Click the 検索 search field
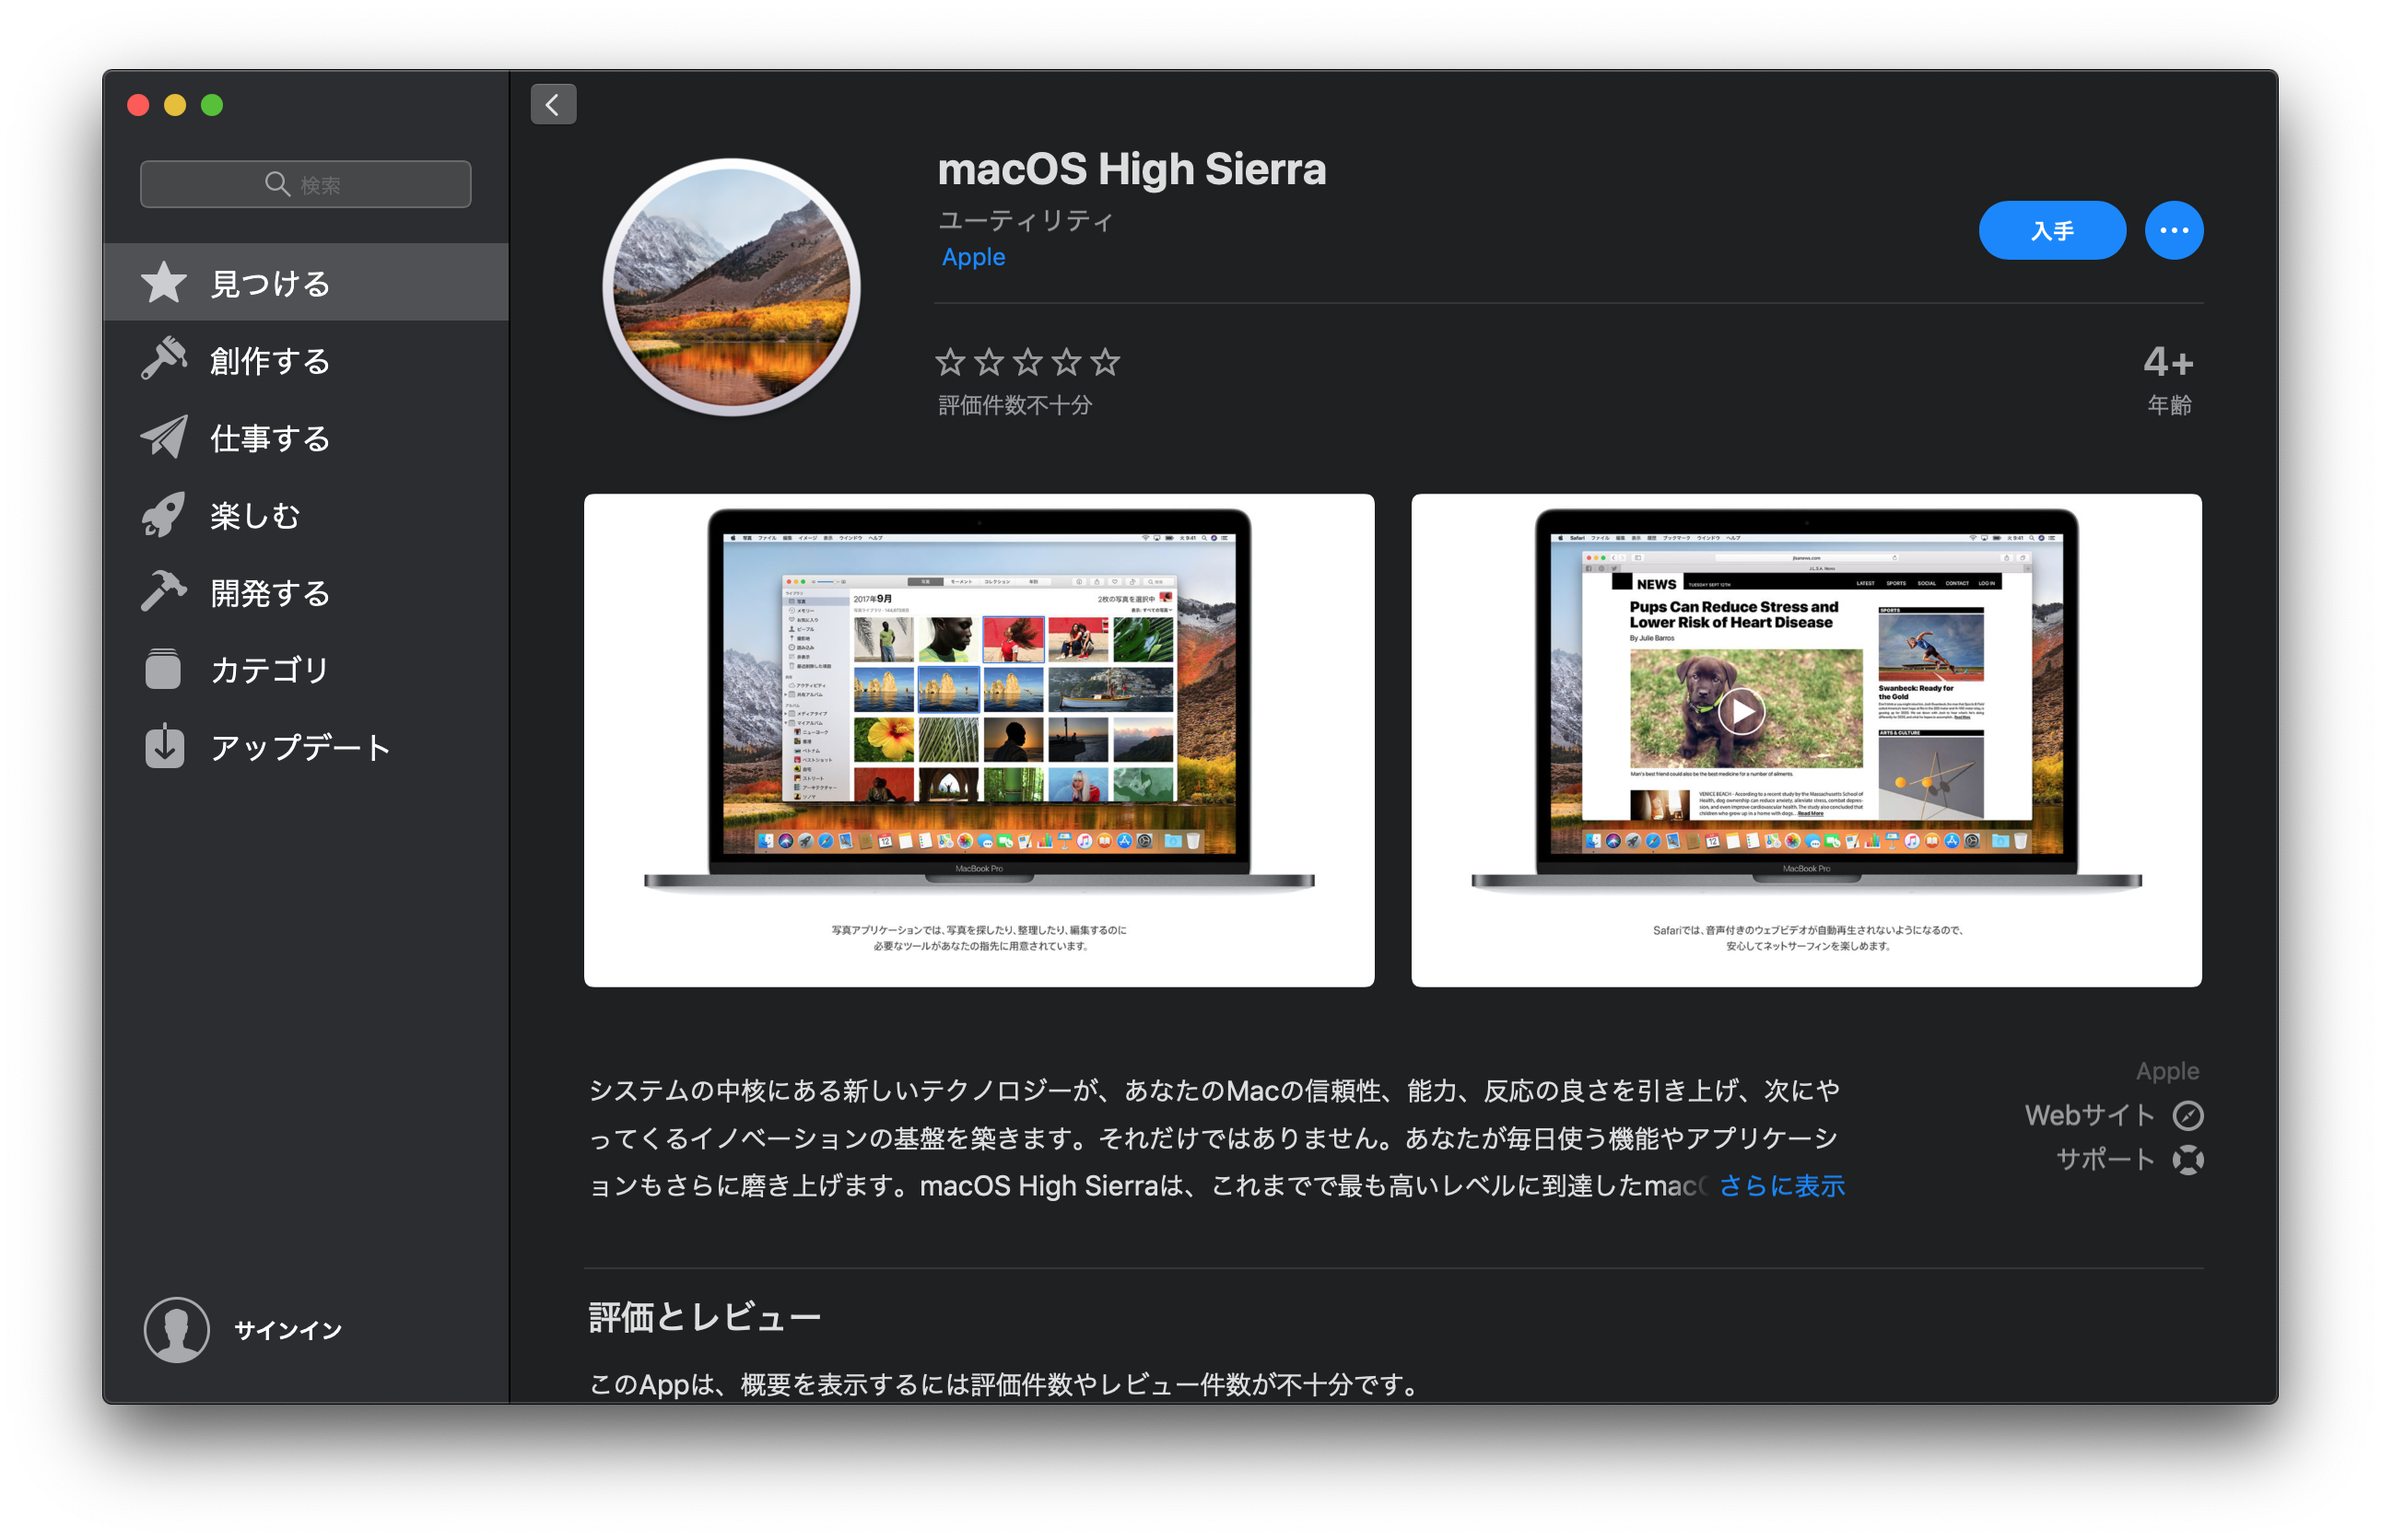The image size is (2381, 1540). (306, 184)
